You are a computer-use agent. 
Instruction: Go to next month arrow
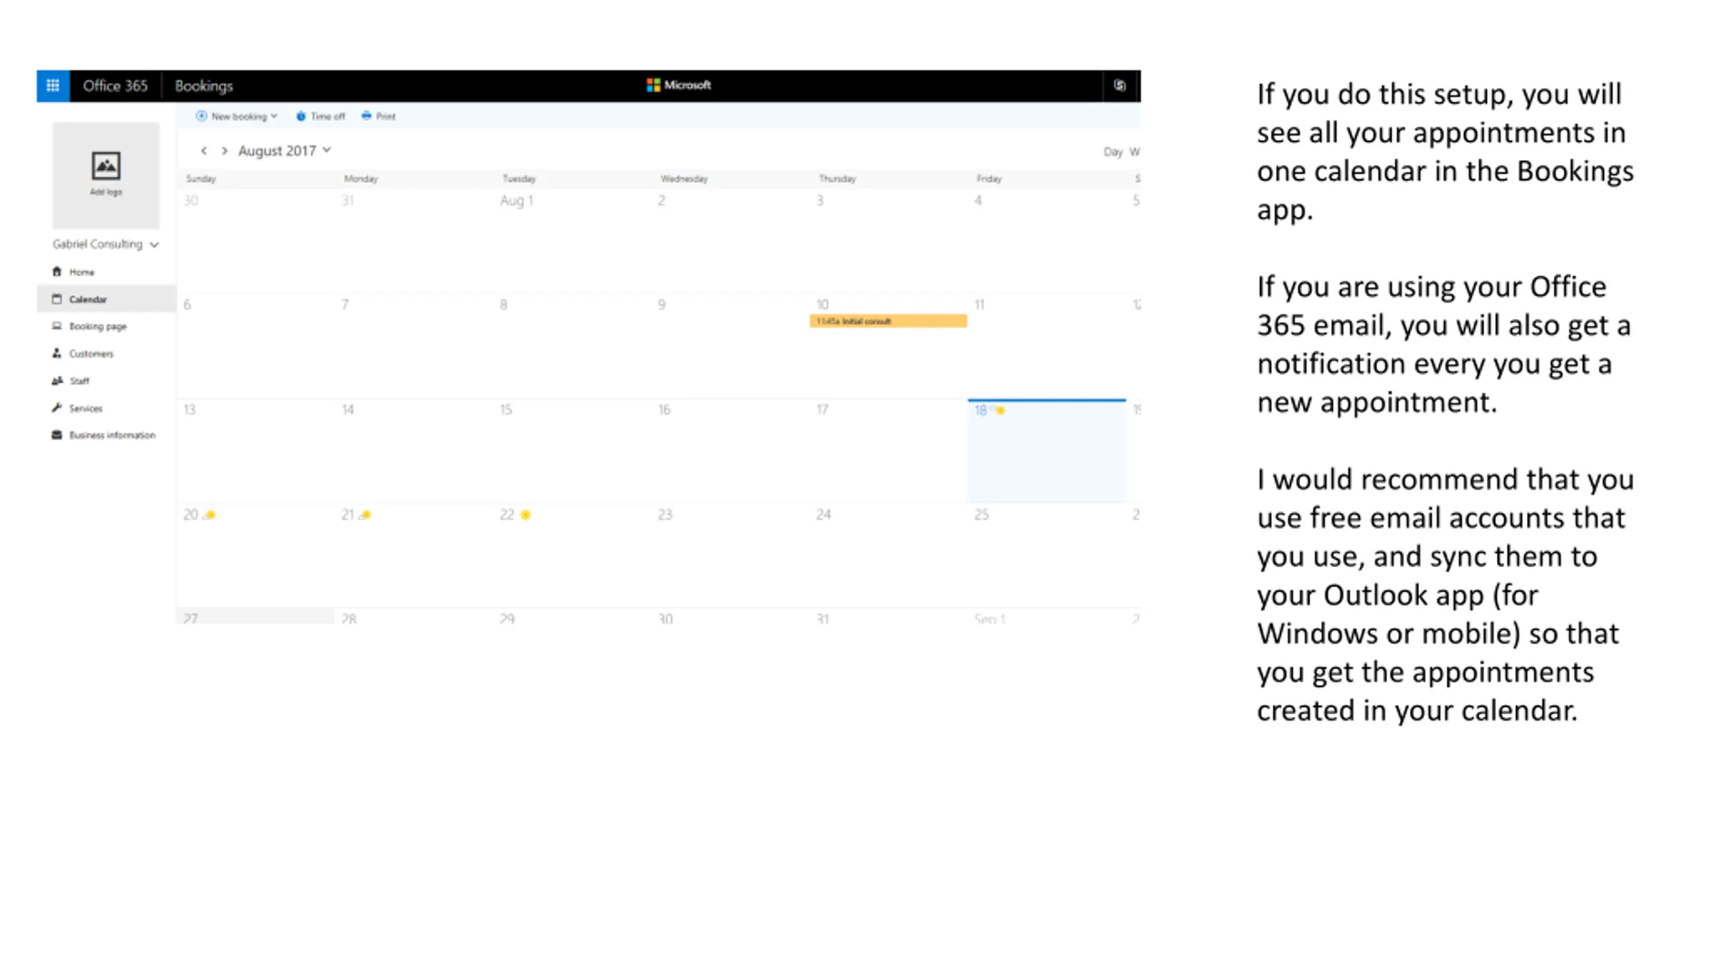[225, 151]
